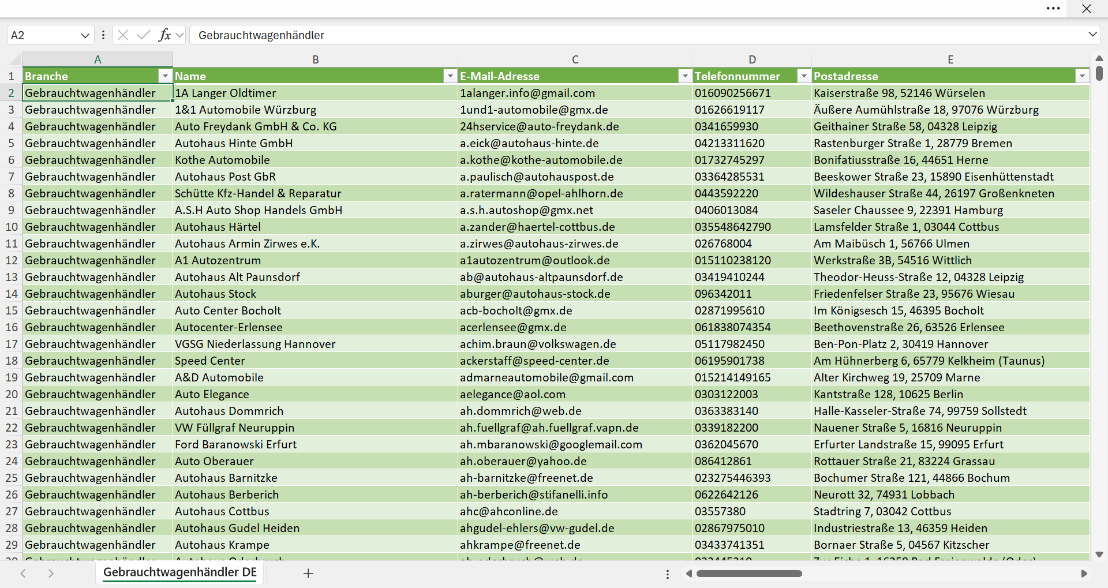Select column D header

(x=752, y=59)
